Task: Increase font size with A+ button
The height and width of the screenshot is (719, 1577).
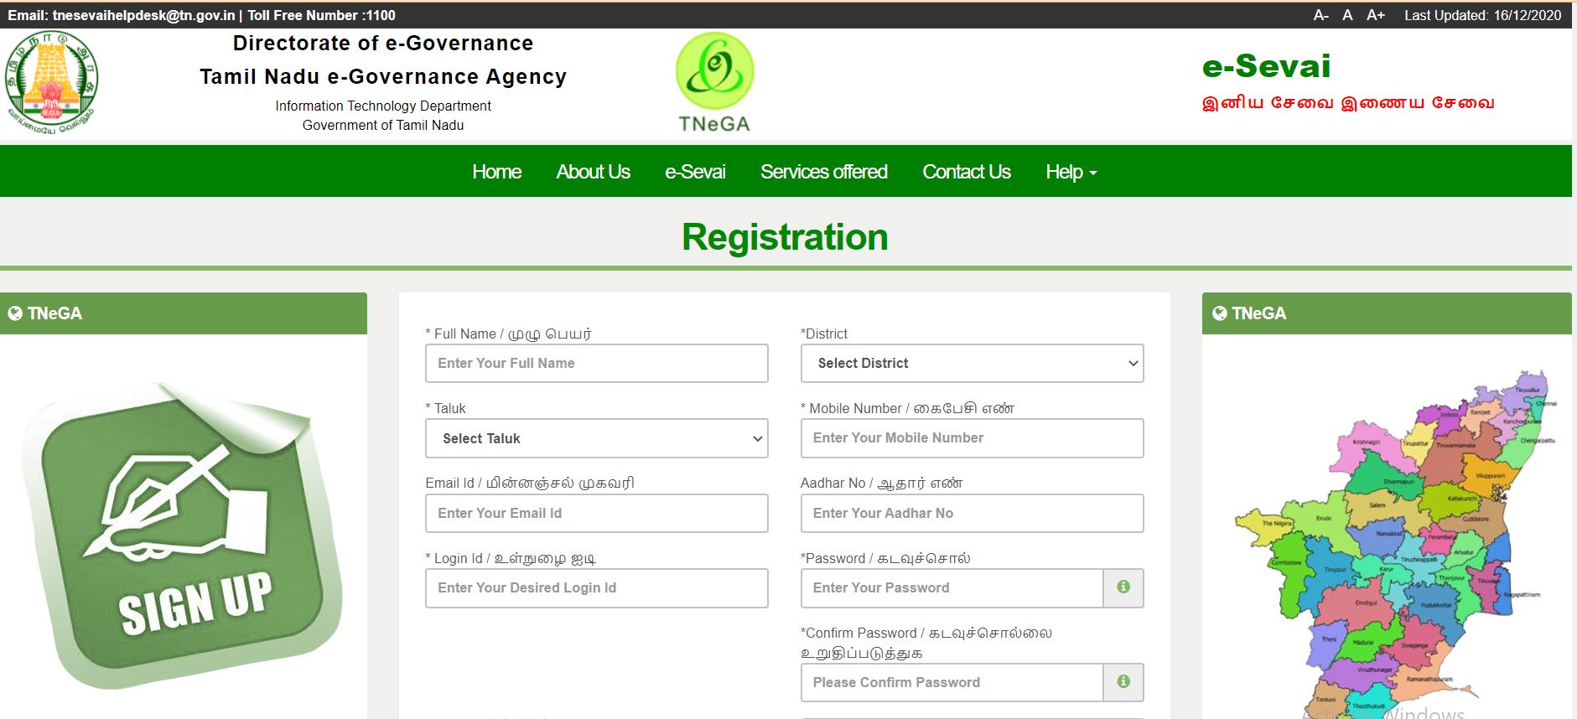Action: click(1376, 15)
